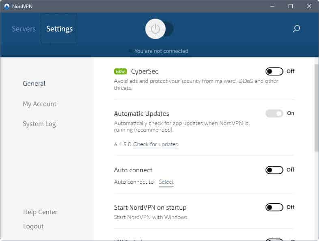Viewport: 319px width, 241px height.
Task: Minimize the NordVPN window
Action: (272, 6)
